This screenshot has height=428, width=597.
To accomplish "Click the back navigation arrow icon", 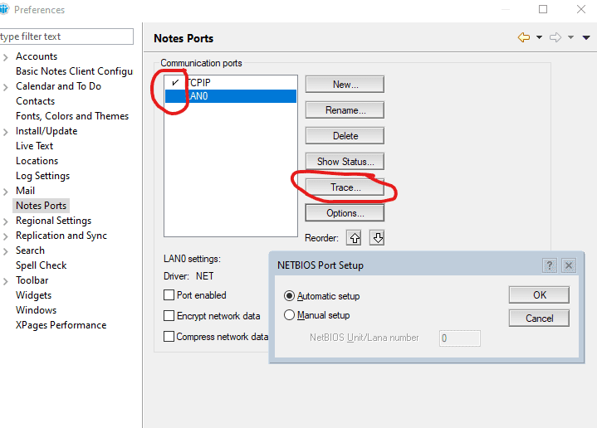I will pyautogui.click(x=523, y=38).
